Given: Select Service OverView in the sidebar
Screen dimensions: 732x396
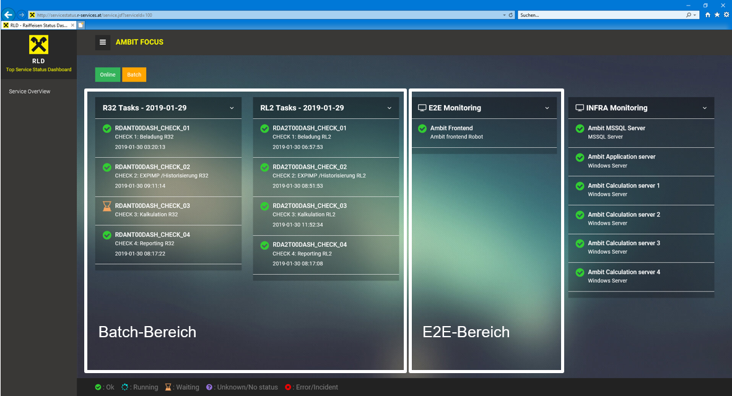Looking at the screenshot, I should coord(29,92).
